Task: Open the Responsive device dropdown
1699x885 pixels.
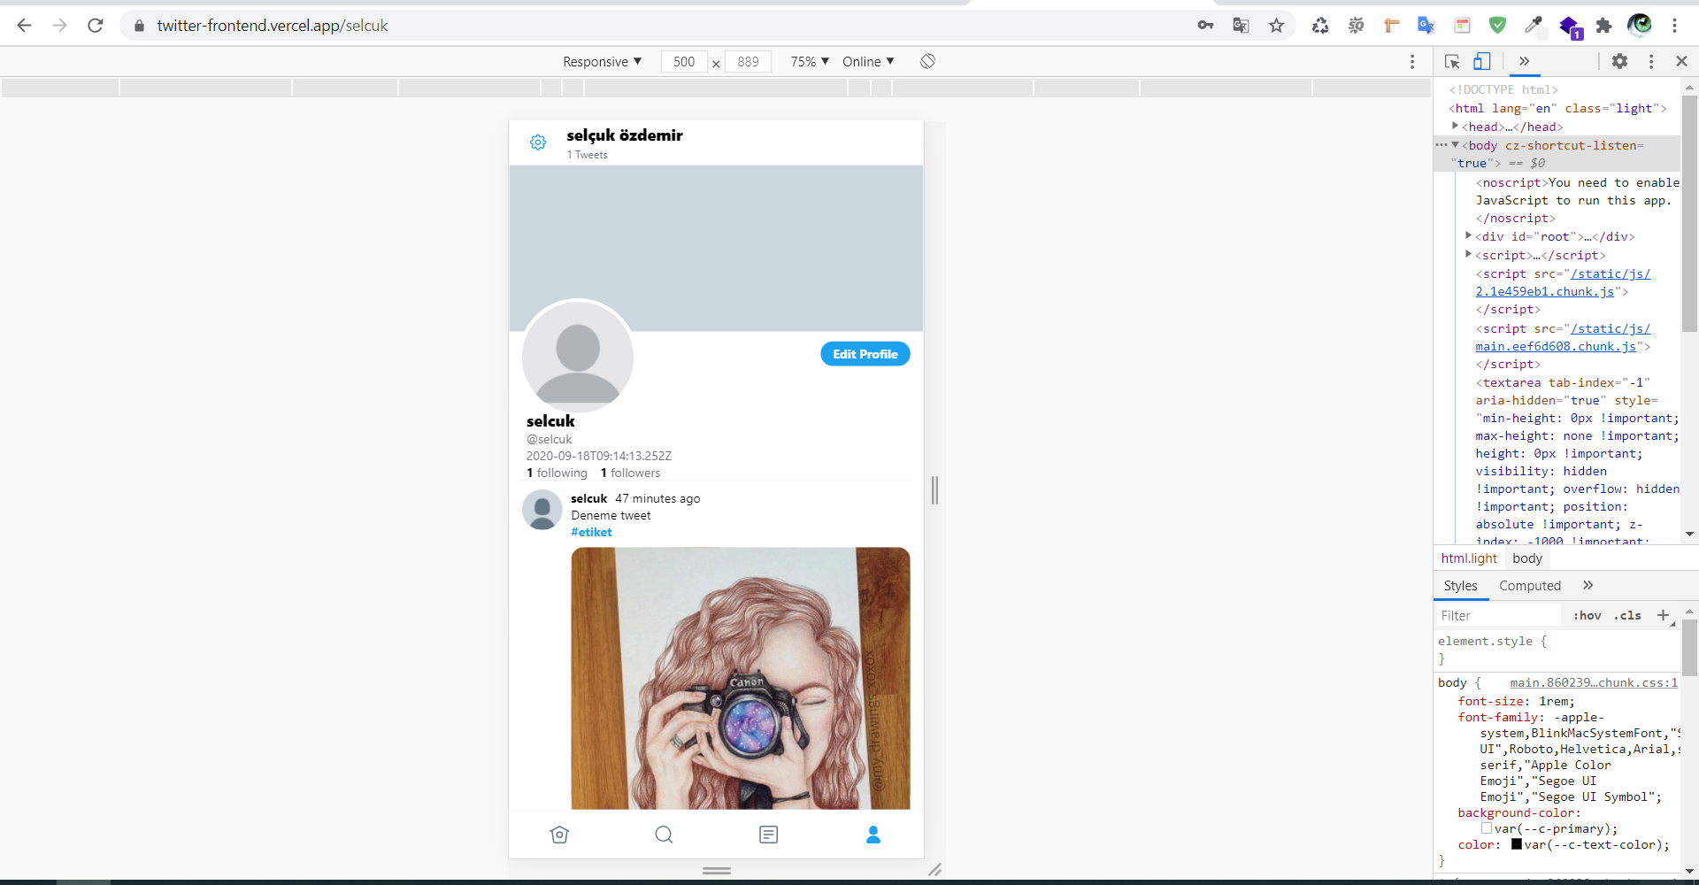Action: [x=602, y=61]
